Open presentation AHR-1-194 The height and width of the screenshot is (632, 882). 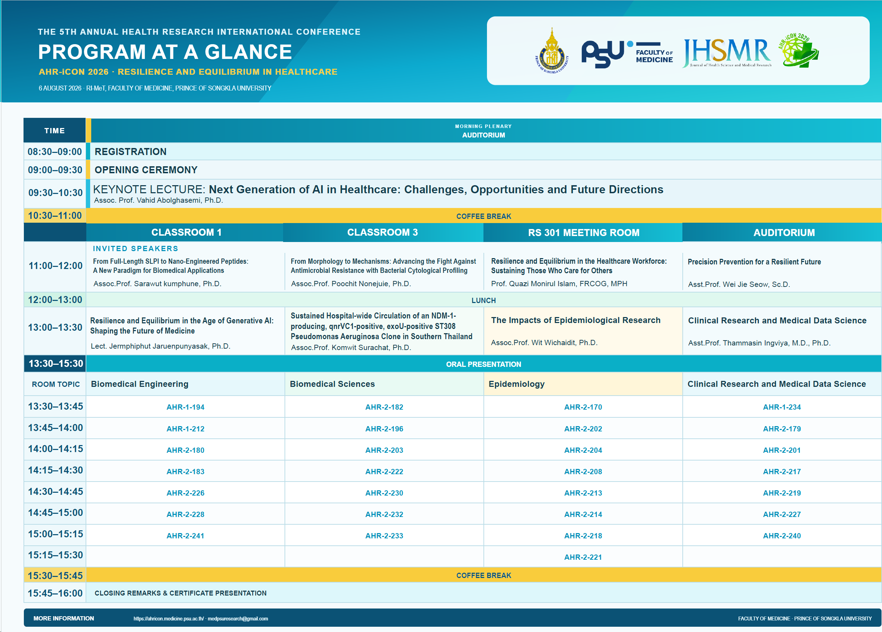185,407
